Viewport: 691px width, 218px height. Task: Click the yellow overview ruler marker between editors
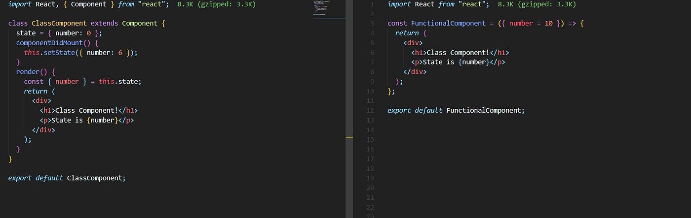(349, 137)
